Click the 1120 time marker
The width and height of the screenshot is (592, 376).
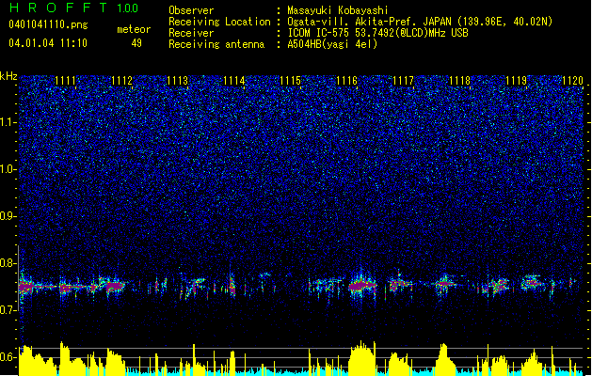[572, 81]
